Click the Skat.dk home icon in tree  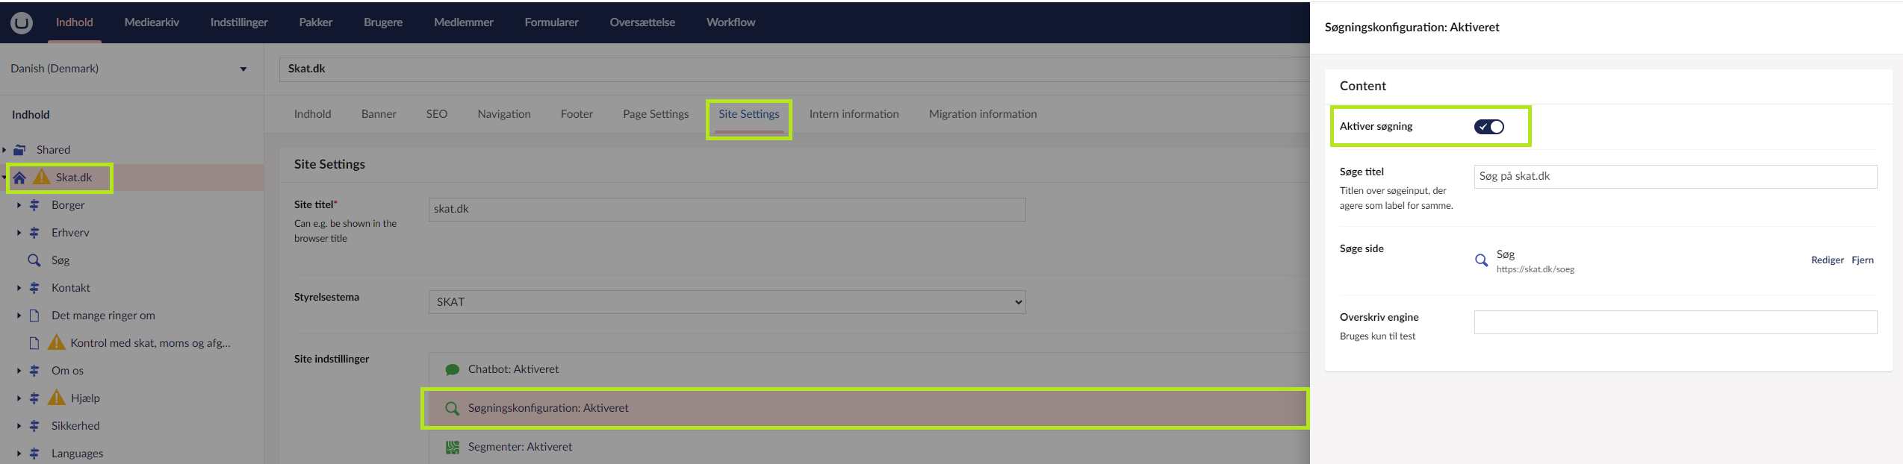tap(20, 178)
